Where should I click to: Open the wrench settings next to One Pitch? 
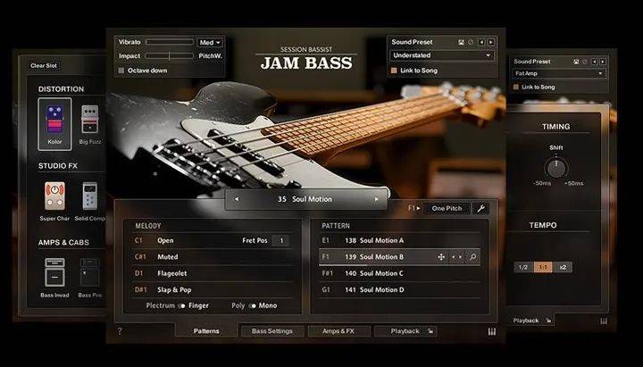[x=481, y=208]
